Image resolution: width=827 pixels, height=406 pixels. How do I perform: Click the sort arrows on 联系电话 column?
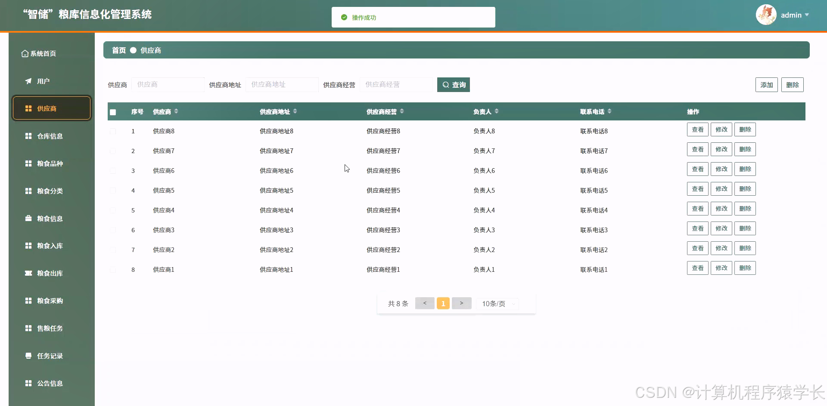tap(610, 111)
